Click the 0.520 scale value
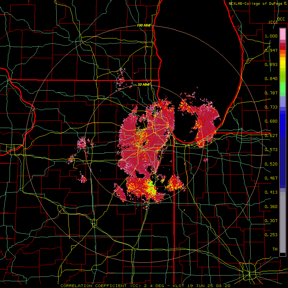 point(271,164)
